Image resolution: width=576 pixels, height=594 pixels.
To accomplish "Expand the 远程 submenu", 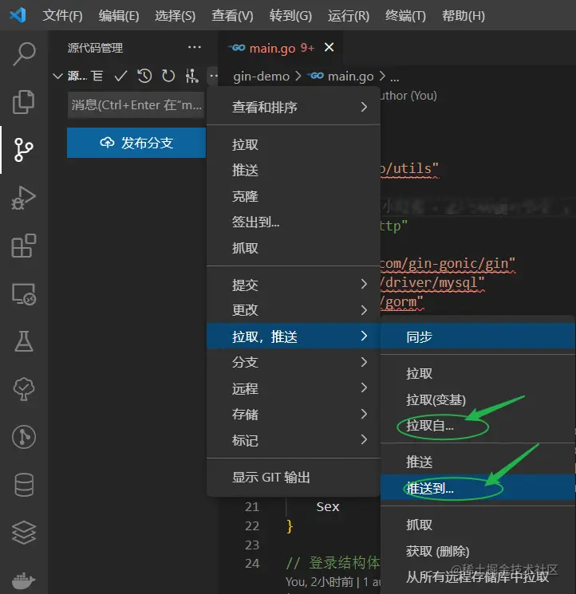I will tap(294, 388).
